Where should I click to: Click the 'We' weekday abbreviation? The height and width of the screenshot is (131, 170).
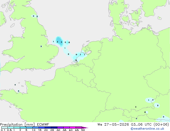click(x=100, y=125)
